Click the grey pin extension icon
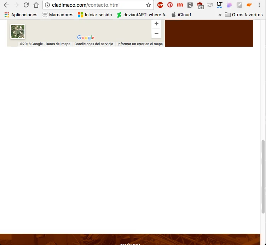This screenshot has height=245, width=266. point(239,5)
